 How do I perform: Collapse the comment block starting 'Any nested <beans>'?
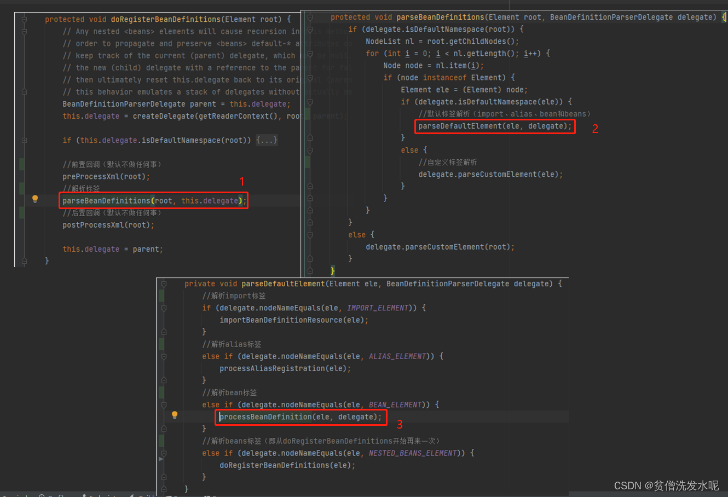24,32
